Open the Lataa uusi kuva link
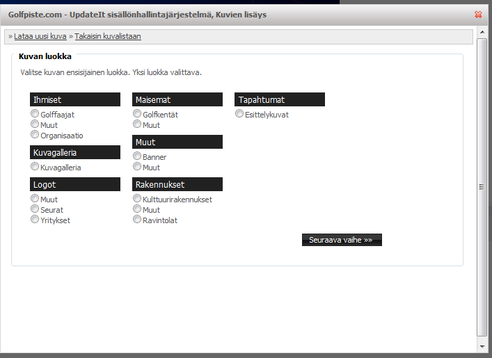The height and width of the screenshot is (358, 492). tap(40, 36)
